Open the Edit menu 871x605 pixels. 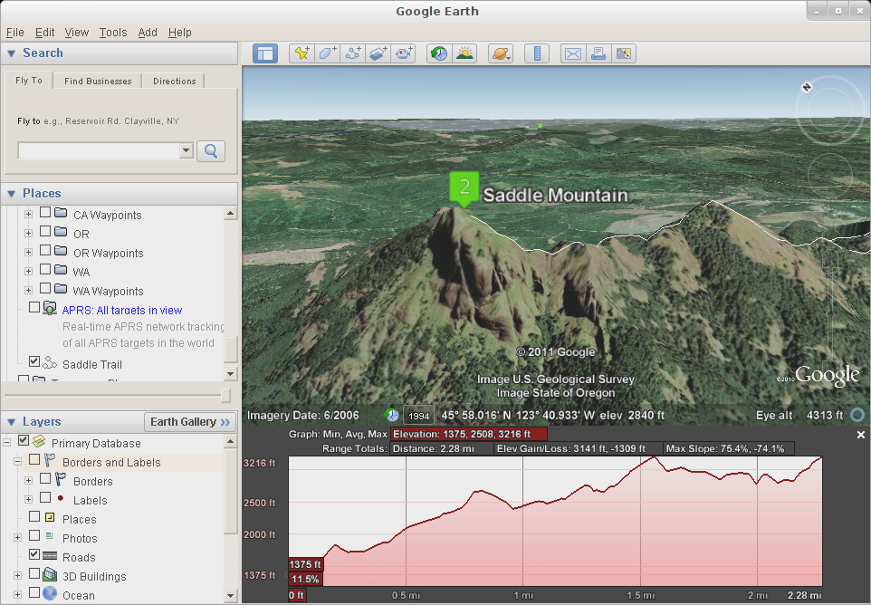44,33
